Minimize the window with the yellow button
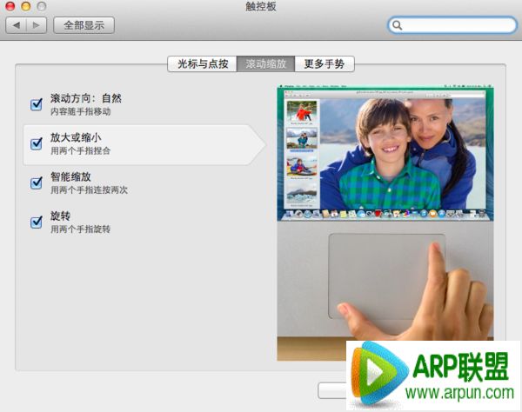Image resolution: width=522 pixels, height=412 pixels. coord(26,6)
